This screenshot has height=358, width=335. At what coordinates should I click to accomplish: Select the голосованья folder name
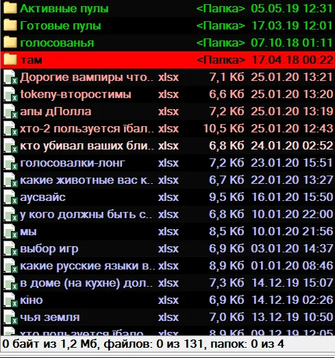point(57,43)
